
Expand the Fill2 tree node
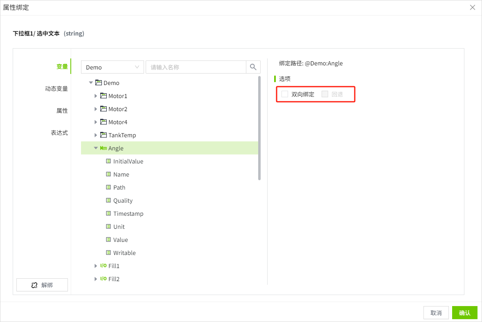pos(96,279)
